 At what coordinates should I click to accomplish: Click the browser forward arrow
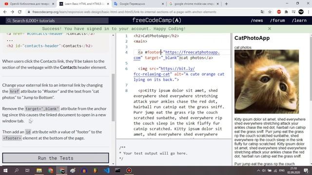point(12,12)
